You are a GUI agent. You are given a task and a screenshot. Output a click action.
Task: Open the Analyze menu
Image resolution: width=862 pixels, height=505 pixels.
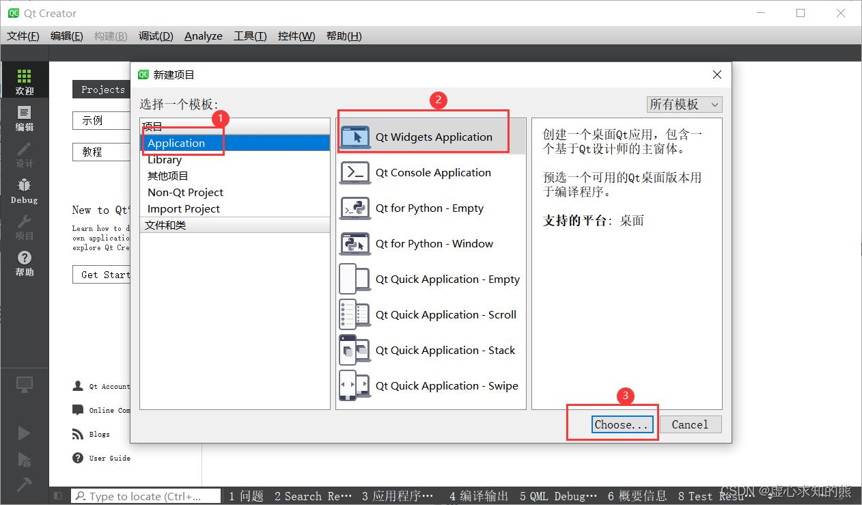click(204, 36)
